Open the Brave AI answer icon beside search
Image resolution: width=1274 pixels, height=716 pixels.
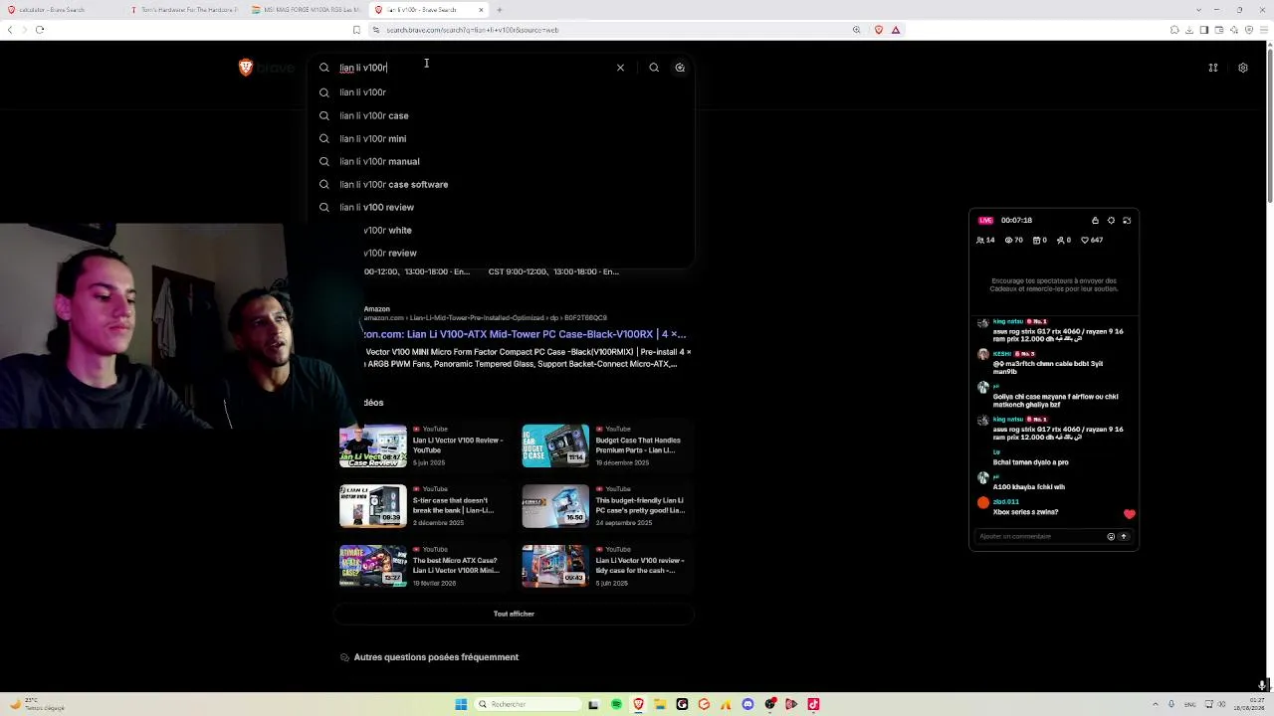pos(680,68)
